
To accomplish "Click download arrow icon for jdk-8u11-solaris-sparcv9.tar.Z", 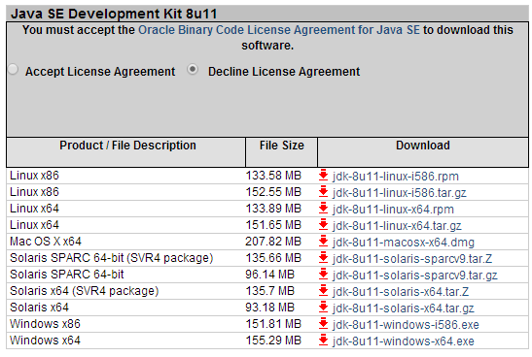I will 323,258.
